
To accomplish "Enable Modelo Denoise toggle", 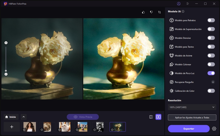I will pos(211,38).
